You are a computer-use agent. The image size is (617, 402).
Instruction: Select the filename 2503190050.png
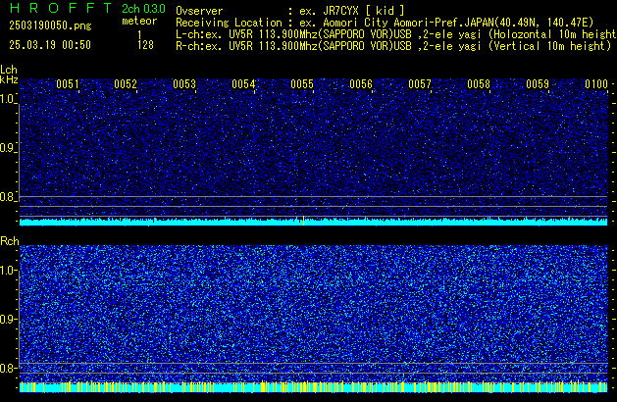50,25
